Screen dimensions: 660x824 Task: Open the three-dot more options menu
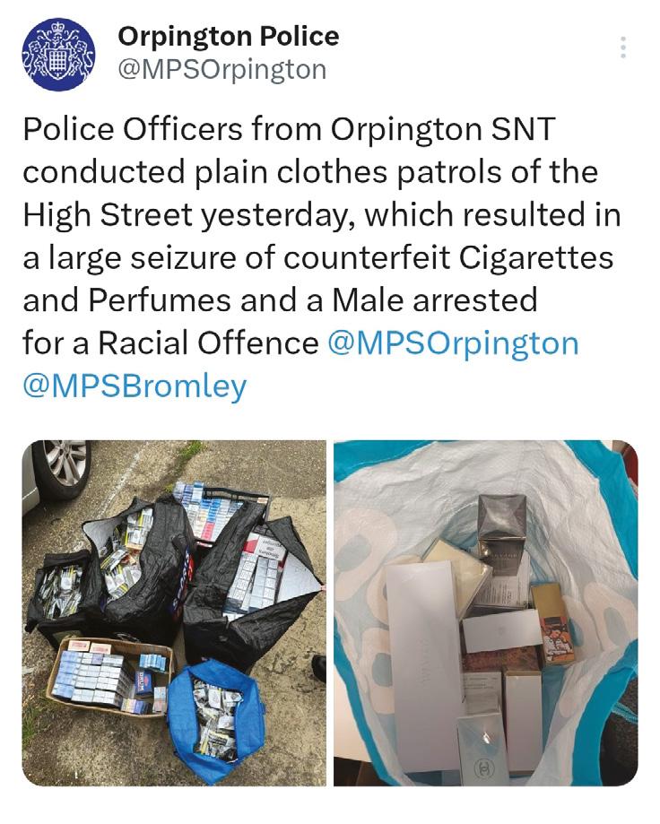(x=622, y=48)
